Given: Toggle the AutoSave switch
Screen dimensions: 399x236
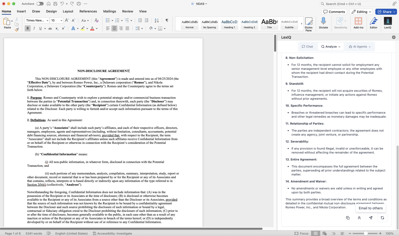Looking at the screenshot, I should pos(40,4).
